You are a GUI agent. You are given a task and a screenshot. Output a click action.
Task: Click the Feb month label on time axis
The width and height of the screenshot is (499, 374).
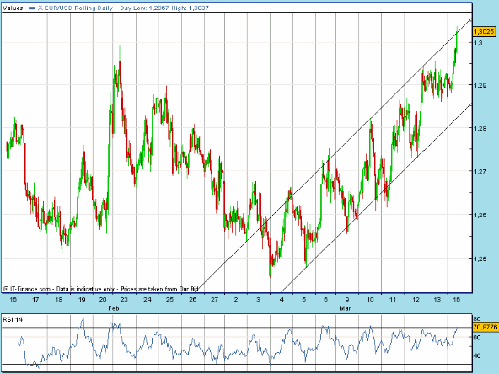pyautogui.click(x=114, y=308)
